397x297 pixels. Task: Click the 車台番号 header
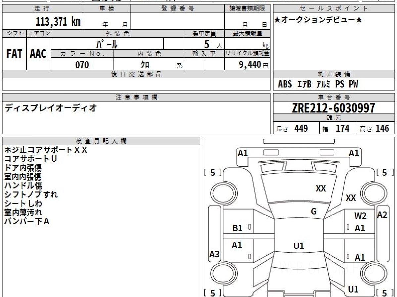coord(334,97)
